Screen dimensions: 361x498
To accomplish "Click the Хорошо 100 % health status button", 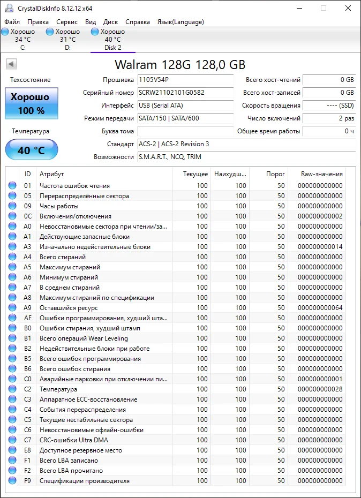I will pos(32,103).
